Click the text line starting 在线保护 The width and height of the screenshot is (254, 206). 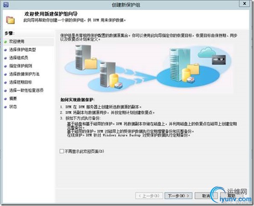click(128, 135)
